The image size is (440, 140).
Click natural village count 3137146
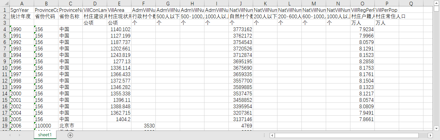241,119
